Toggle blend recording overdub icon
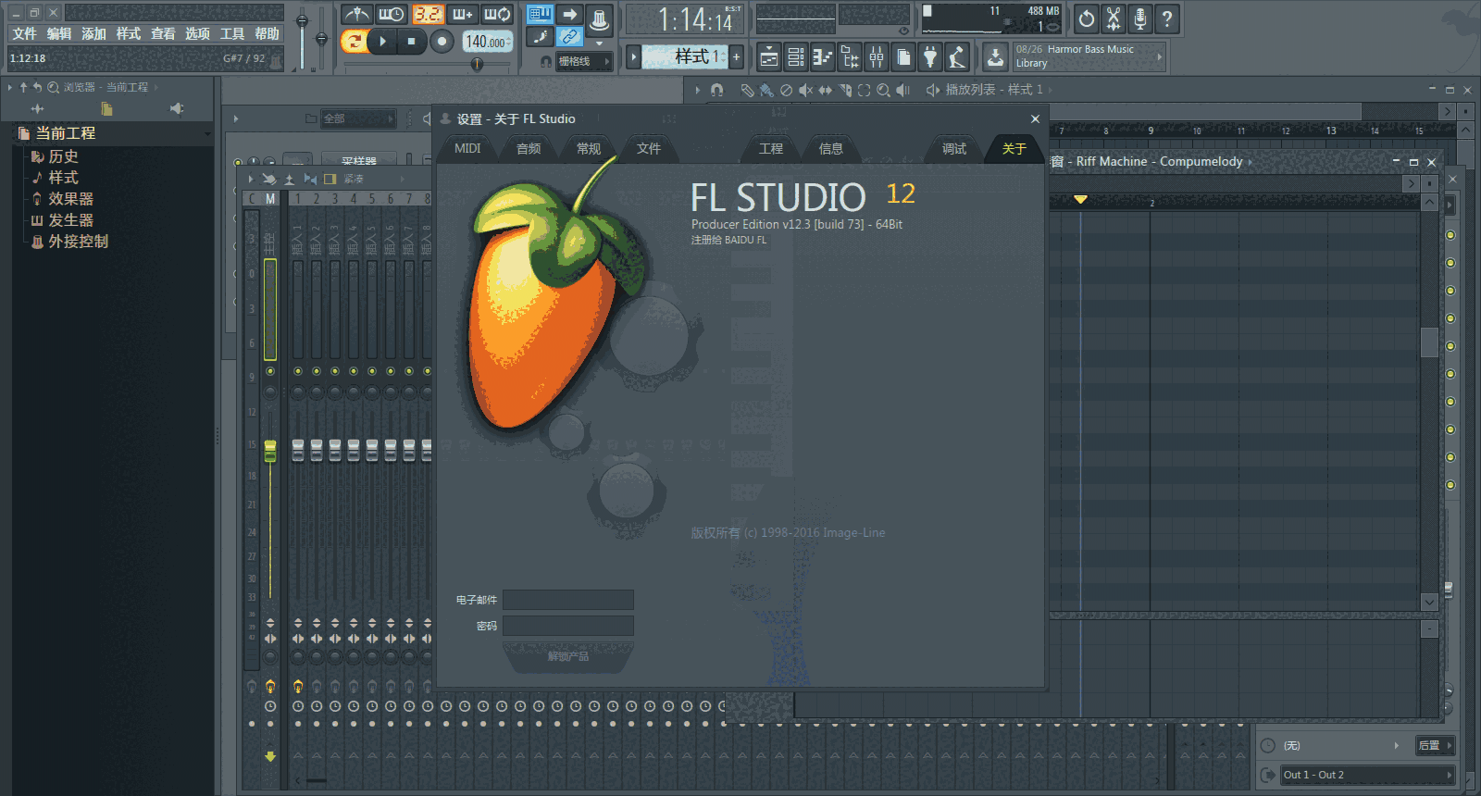 pos(462,15)
